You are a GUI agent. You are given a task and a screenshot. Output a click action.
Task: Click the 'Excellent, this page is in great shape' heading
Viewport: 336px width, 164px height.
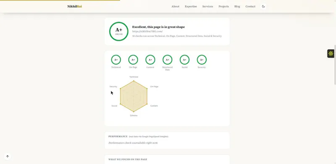[158, 27]
